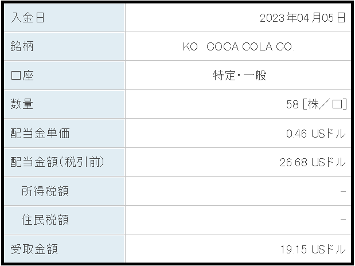Click the 銘柄 header cell
355x266 pixels.
point(65,46)
